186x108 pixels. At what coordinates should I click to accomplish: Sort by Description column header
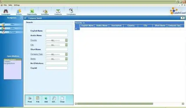116,26
